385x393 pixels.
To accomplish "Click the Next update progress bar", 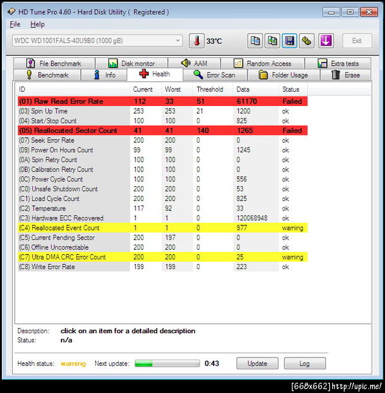I will [167, 363].
